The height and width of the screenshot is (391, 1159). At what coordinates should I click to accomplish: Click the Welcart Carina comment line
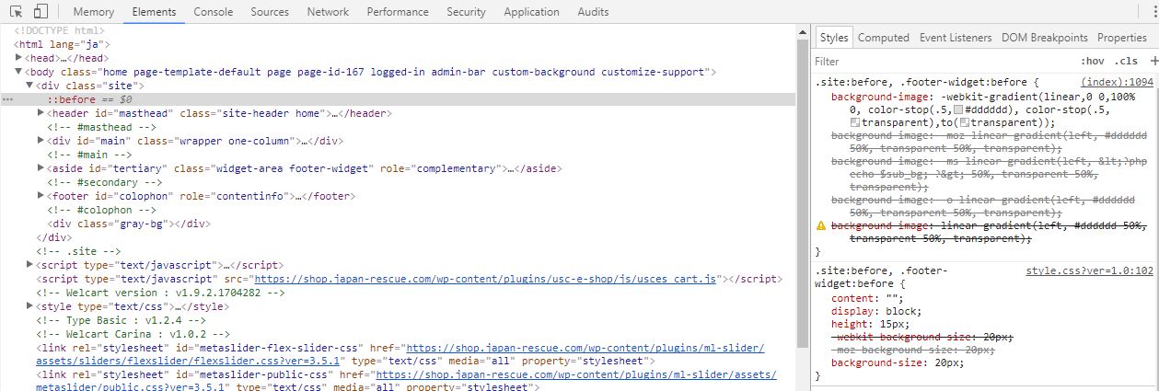click(x=133, y=334)
